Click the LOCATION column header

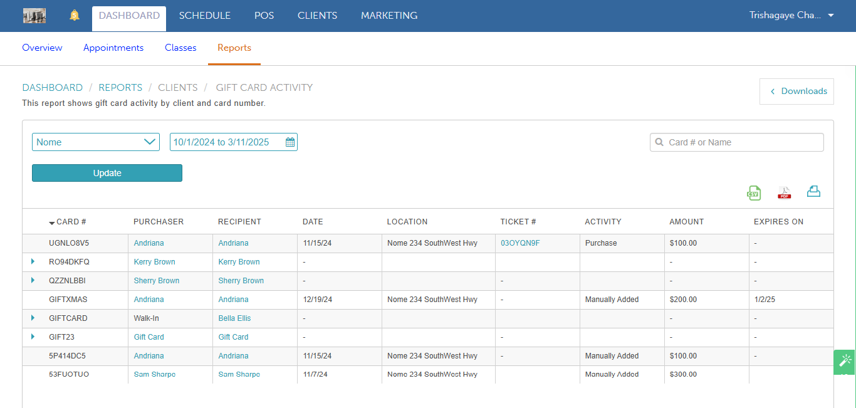click(407, 222)
